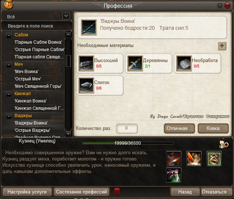Click the Деревянны dagger material icon

coord(135,63)
